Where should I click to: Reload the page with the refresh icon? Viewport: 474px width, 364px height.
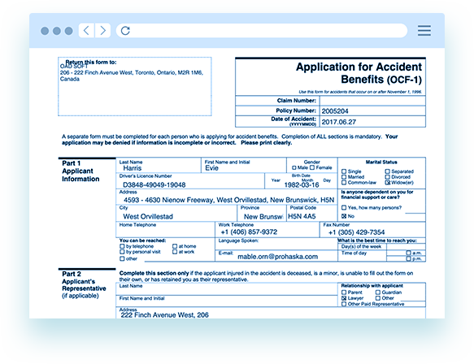tap(125, 31)
